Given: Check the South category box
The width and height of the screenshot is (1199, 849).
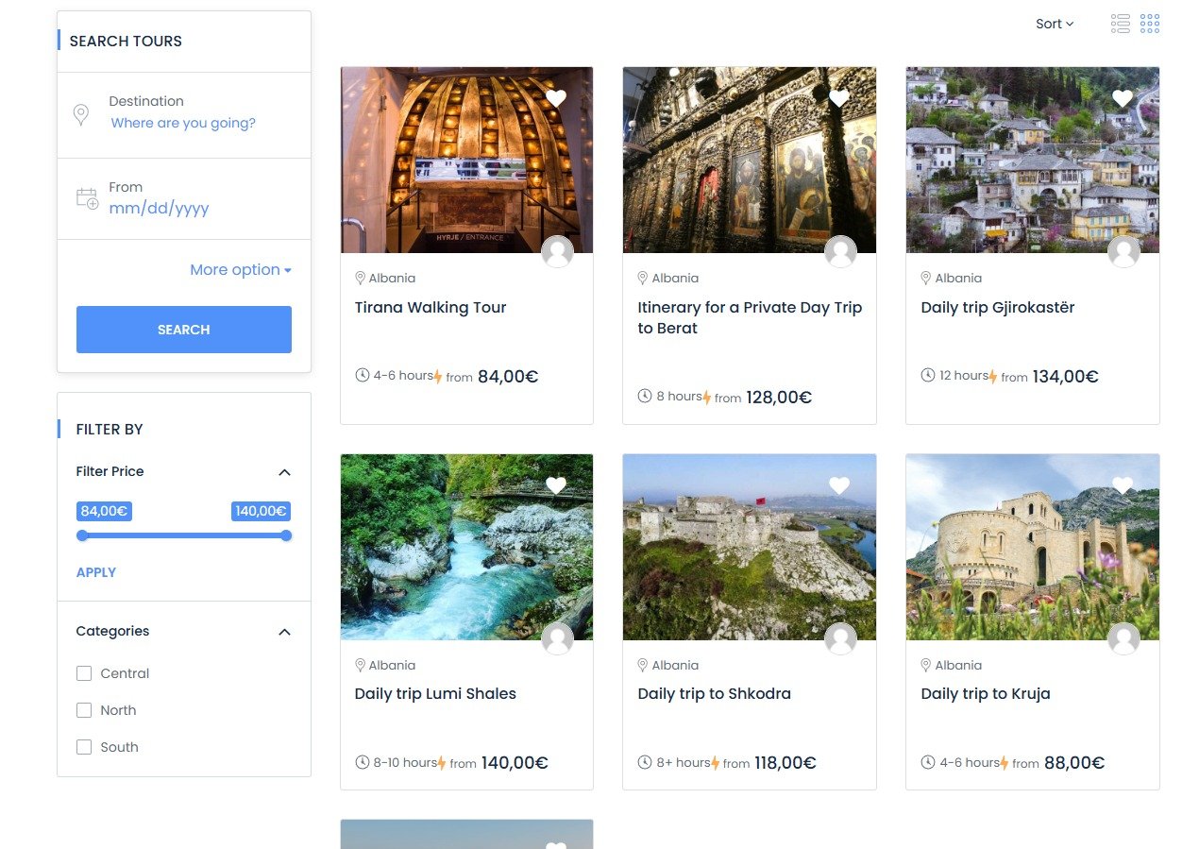Looking at the screenshot, I should click(x=84, y=747).
